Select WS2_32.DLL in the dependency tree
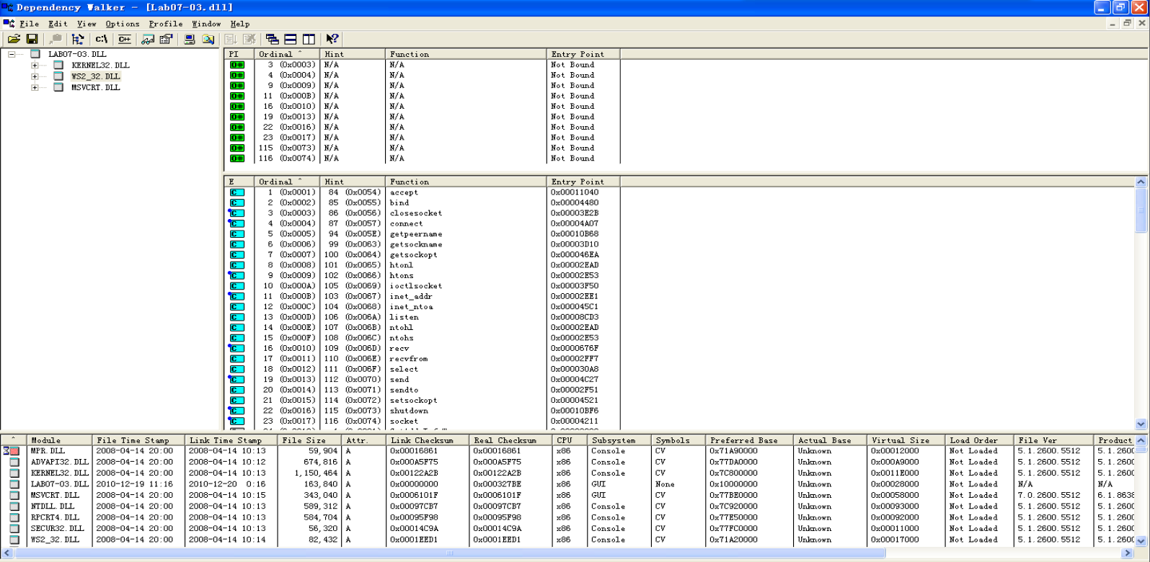This screenshot has height=562, width=1150. tap(95, 76)
